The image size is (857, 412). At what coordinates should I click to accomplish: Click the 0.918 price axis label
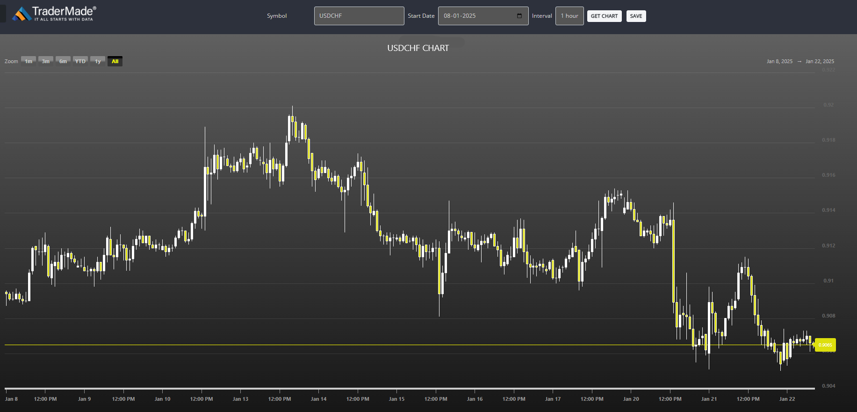[828, 140]
